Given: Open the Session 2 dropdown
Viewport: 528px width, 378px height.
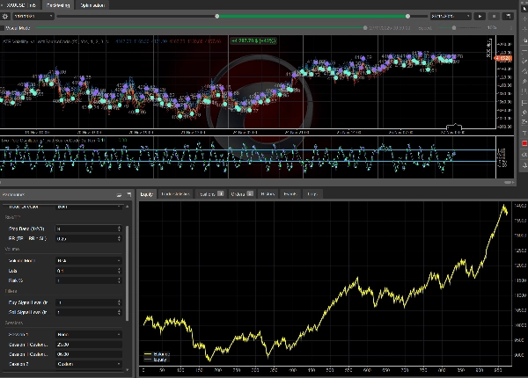Looking at the screenshot, I should pos(89,364).
